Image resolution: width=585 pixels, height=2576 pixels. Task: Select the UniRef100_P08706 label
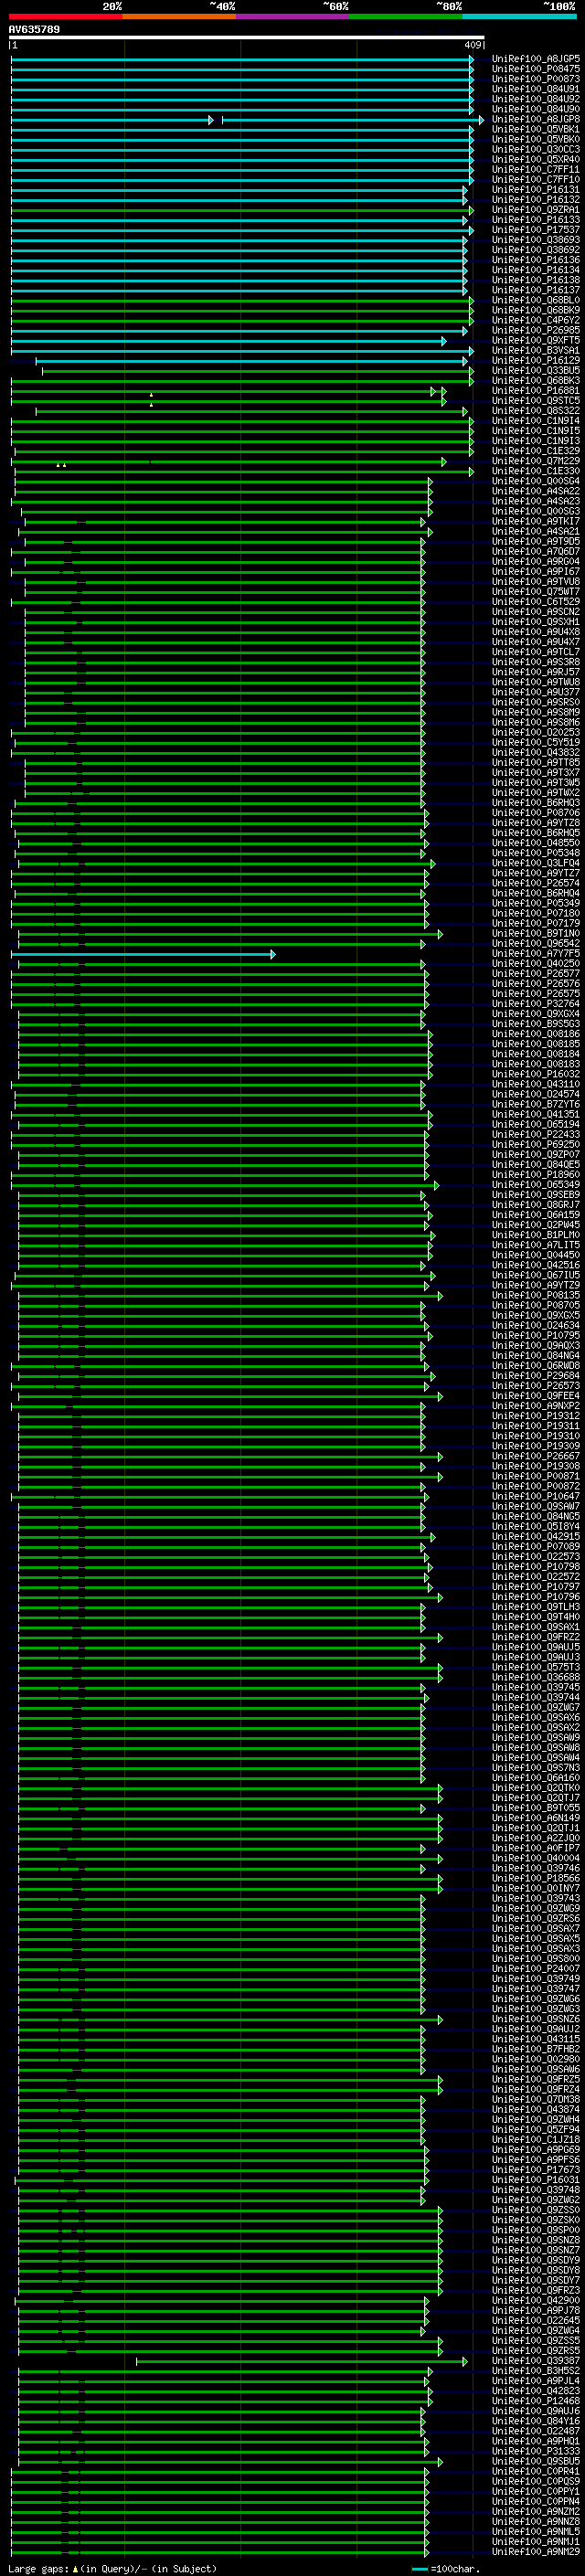tap(536, 813)
